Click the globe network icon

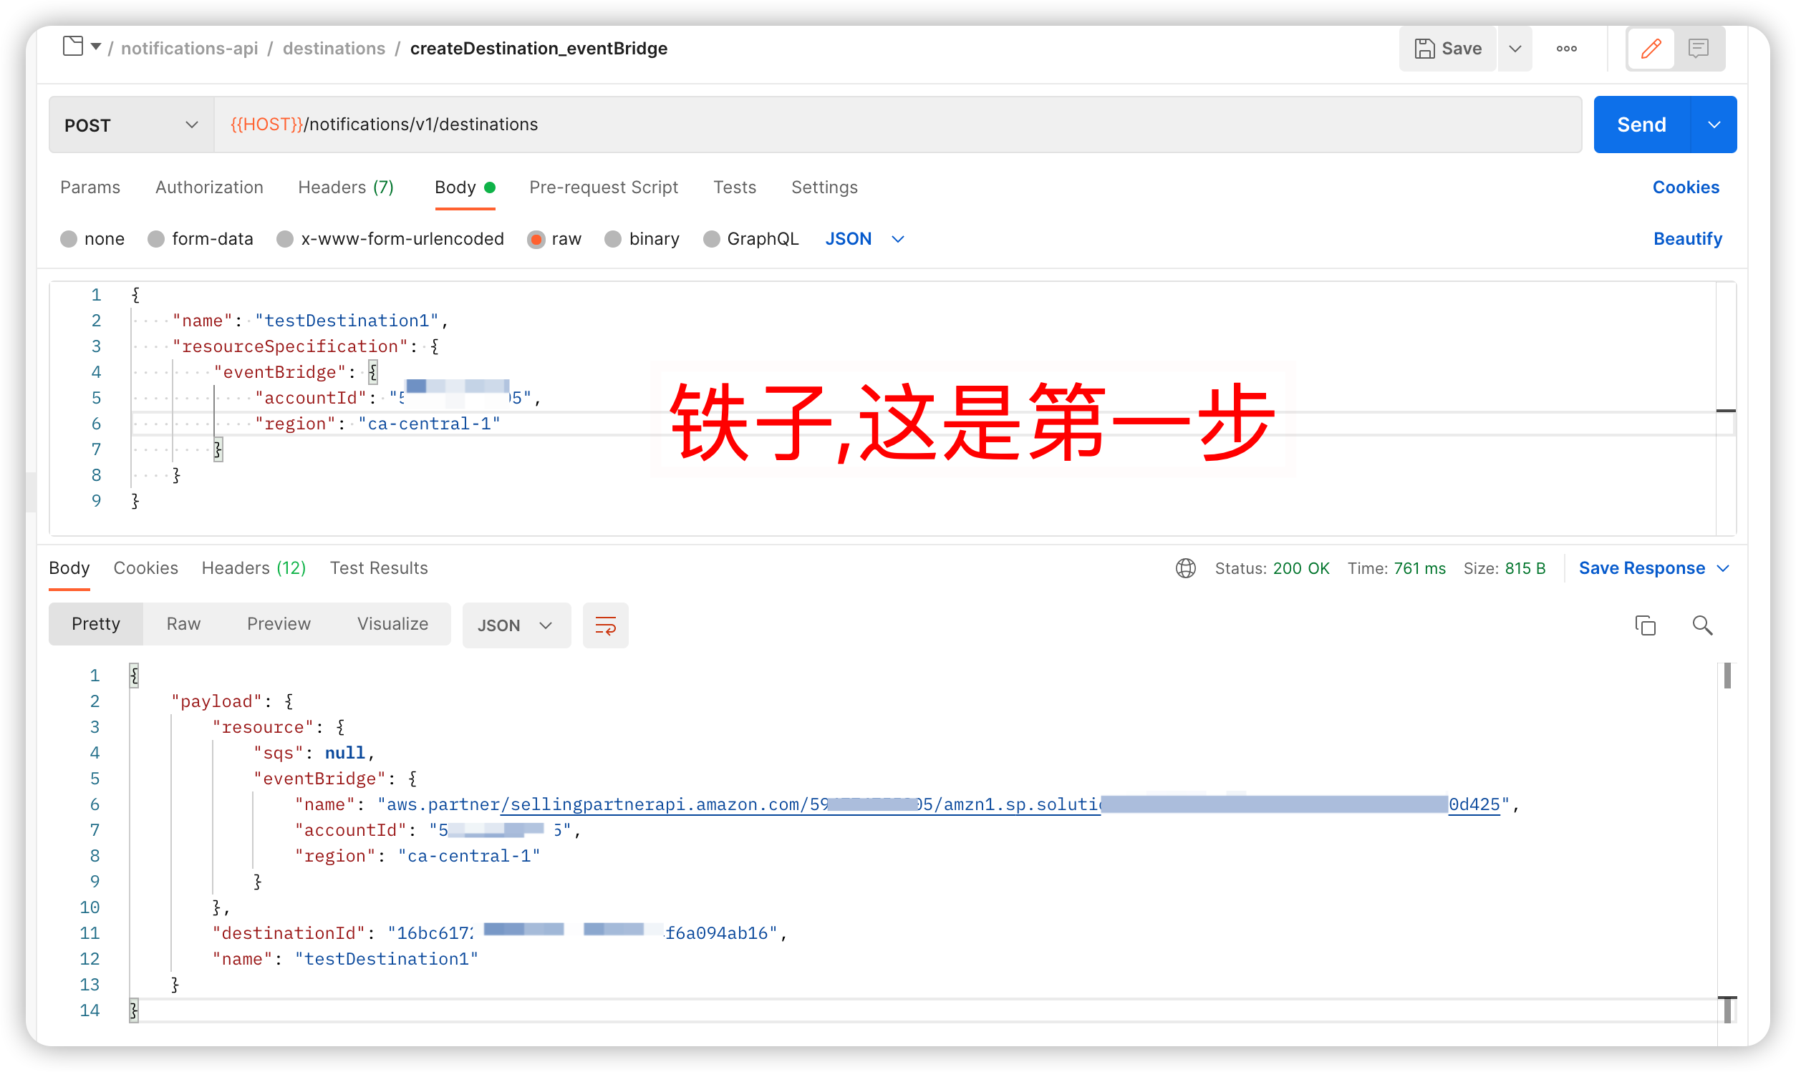coord(1185,568)
